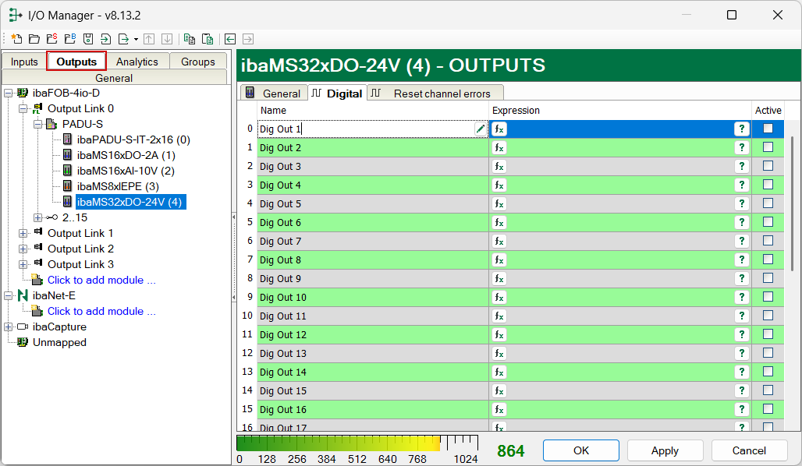This screenshot has width=802, height=466.
Task: Click to add module under ibaNet-E
Action: pyautogui.click(x=101, y=311)
